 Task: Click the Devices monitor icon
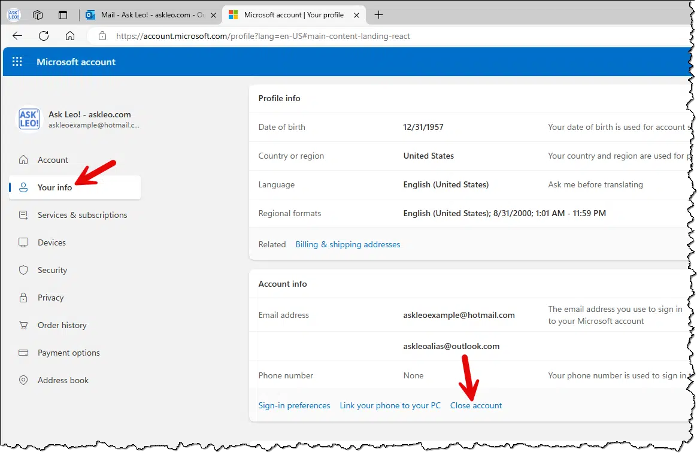(x=23, y=242)
